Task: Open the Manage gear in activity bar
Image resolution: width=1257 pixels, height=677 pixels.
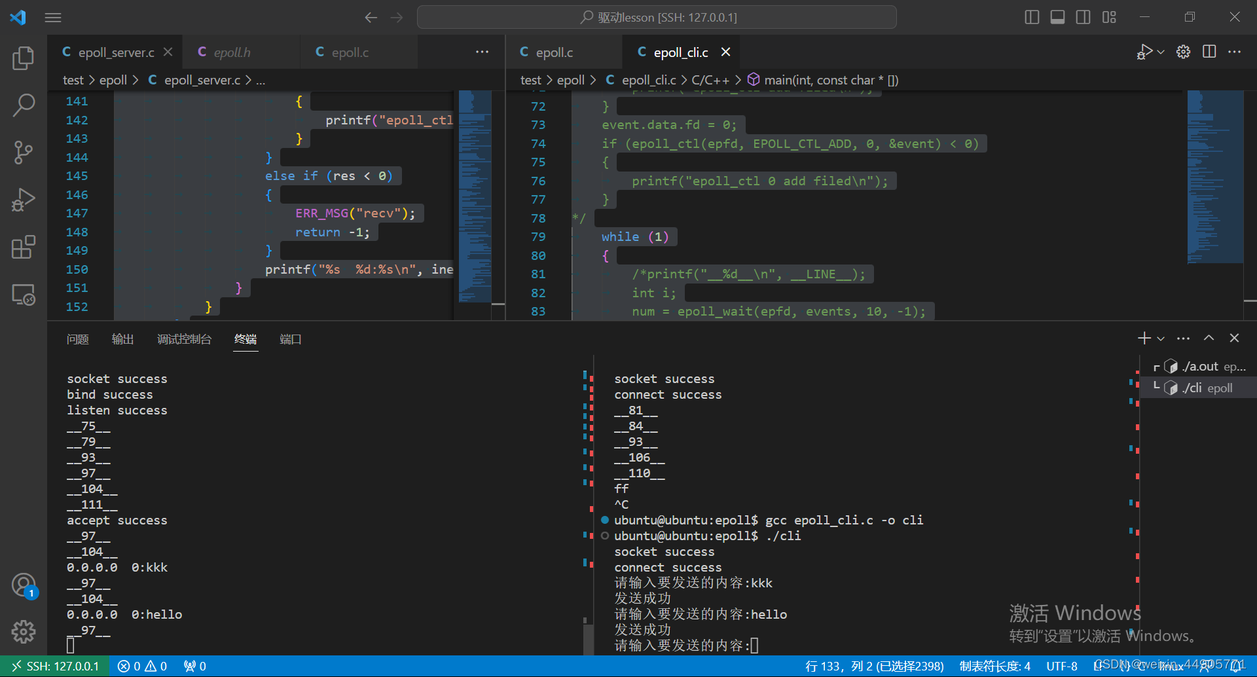Action: (24, 632)
